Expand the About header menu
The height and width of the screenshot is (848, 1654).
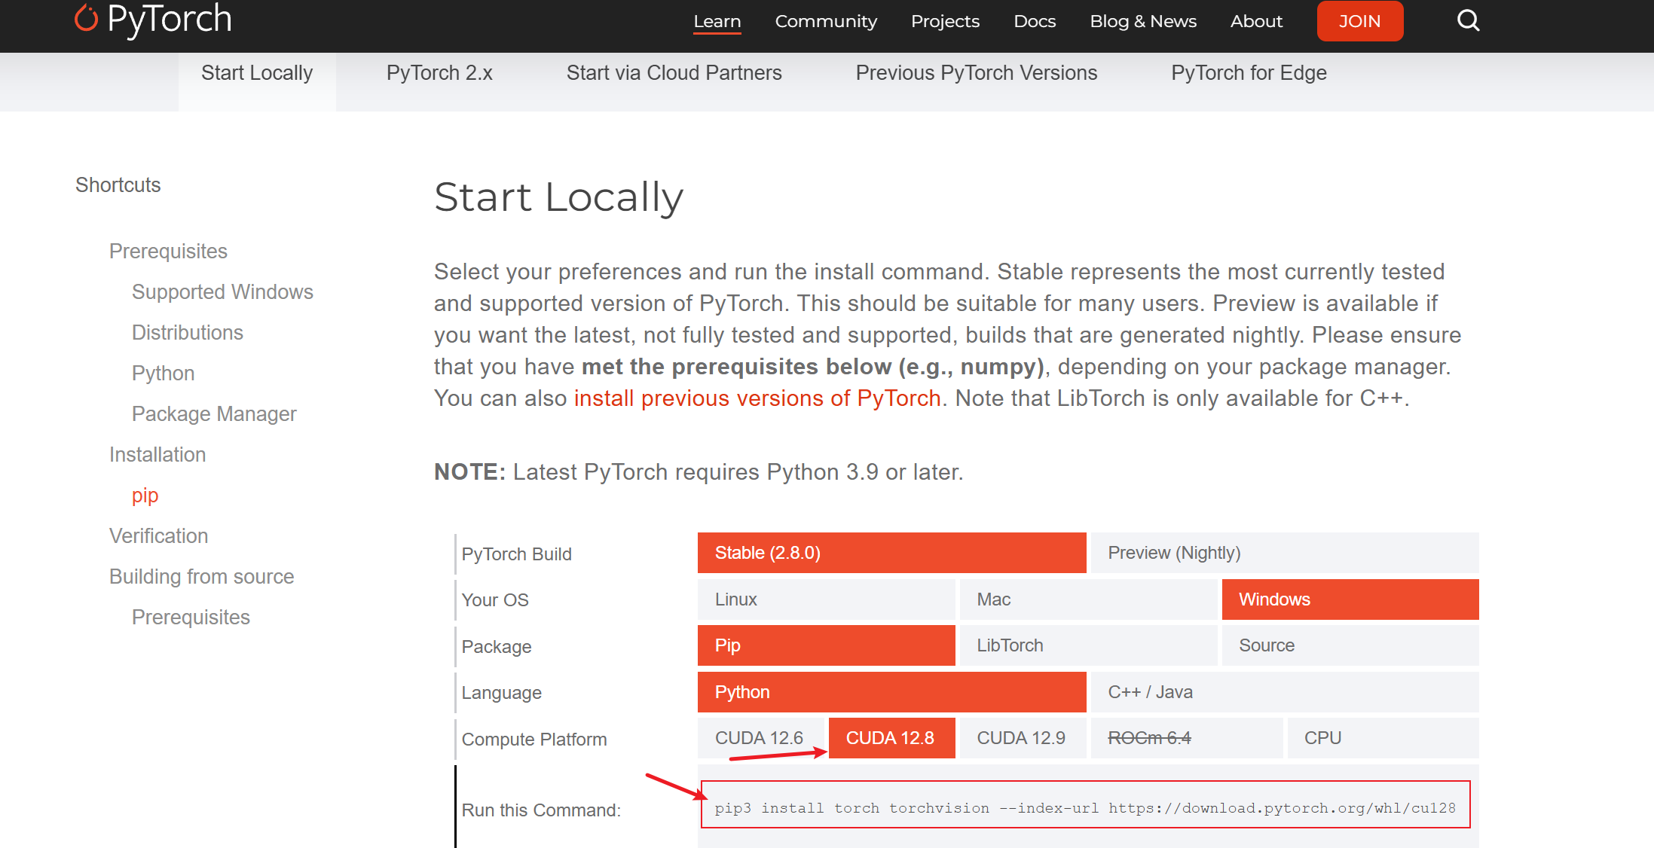click(x=1256, y=21)
